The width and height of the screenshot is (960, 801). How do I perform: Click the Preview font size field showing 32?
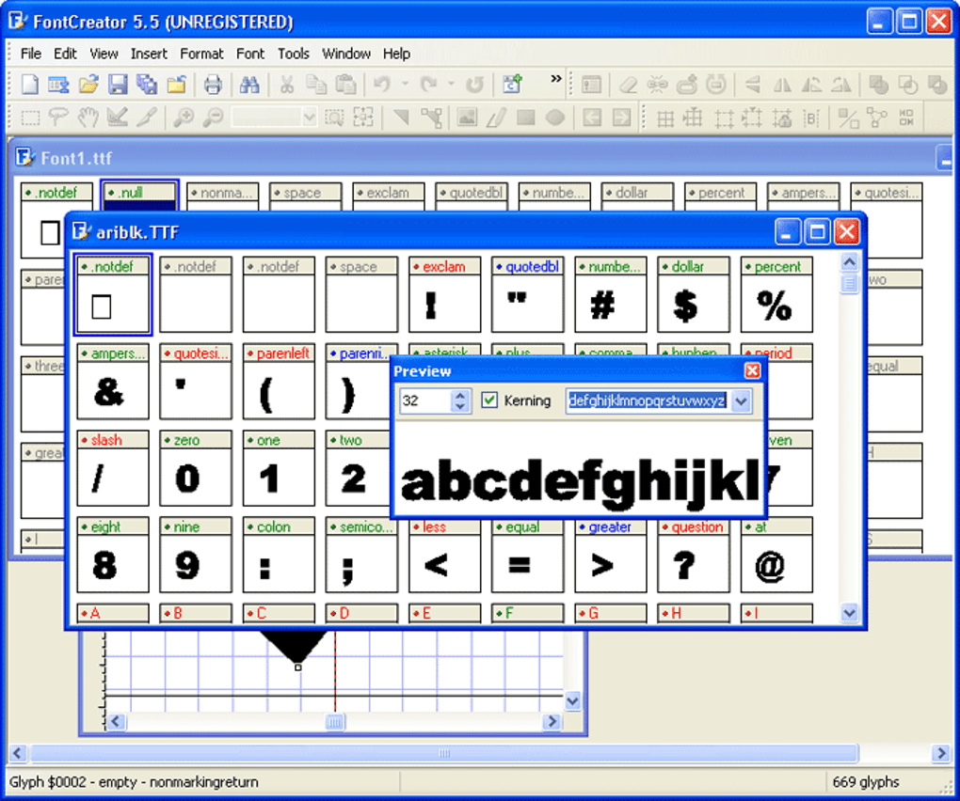(425, 401)
